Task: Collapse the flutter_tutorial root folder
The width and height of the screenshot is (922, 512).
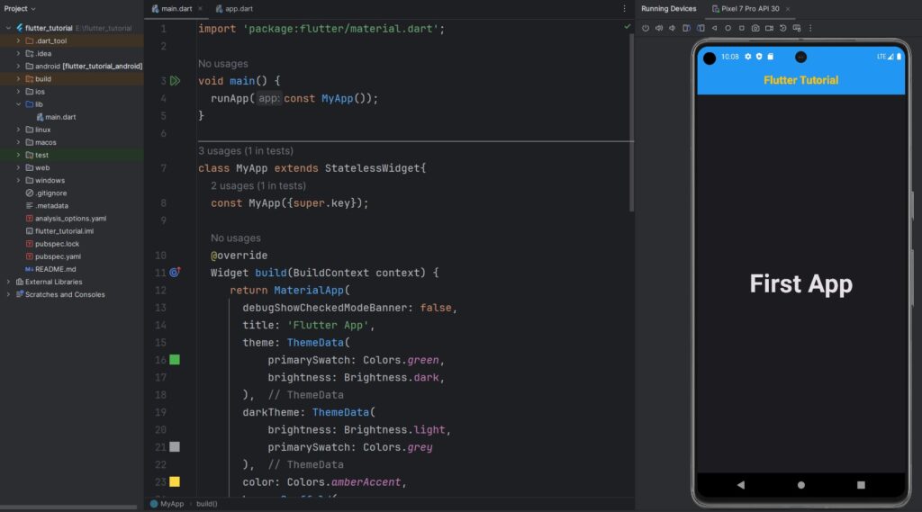Action: 8,28
